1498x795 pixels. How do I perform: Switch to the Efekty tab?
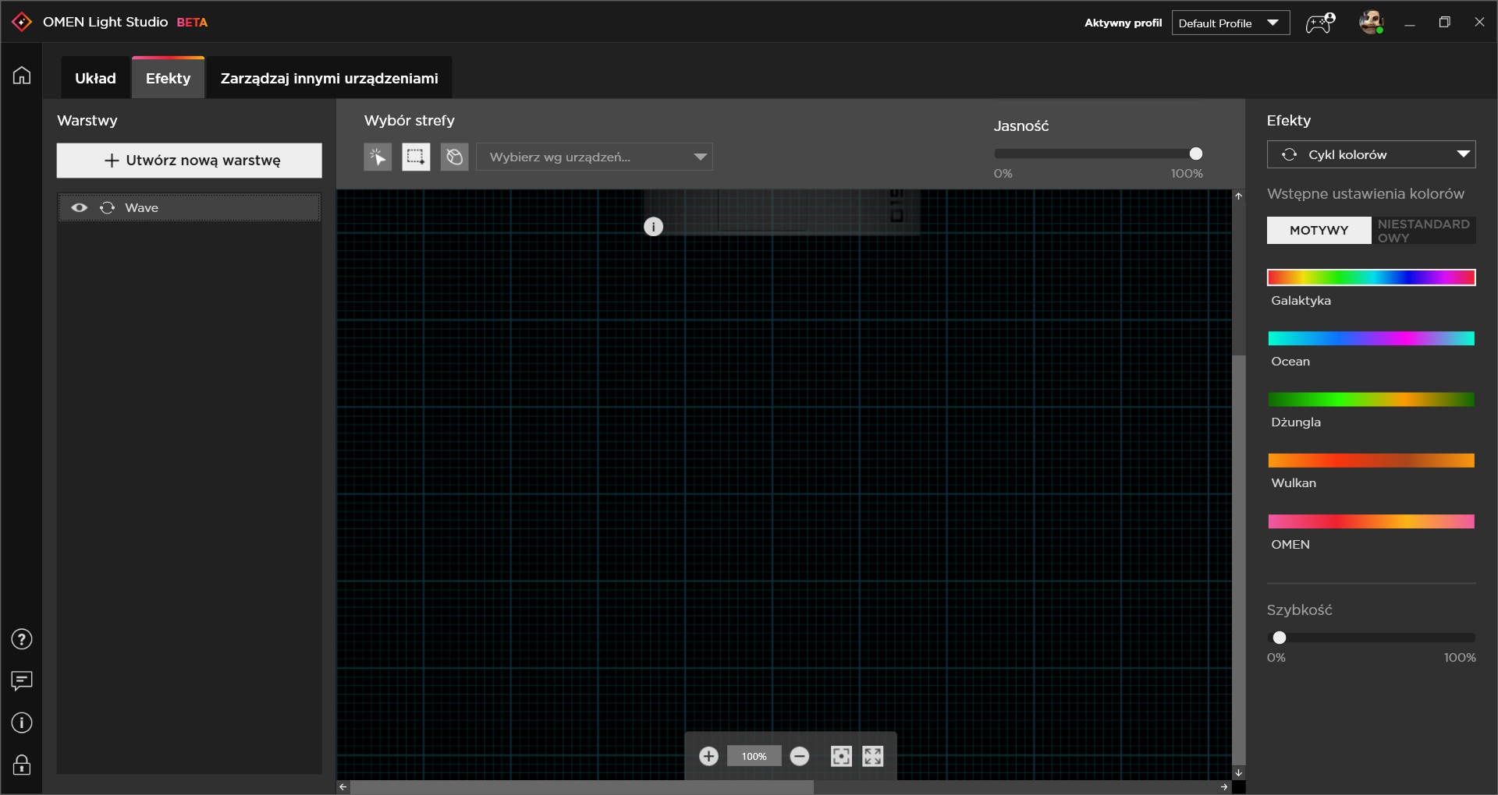168,78
